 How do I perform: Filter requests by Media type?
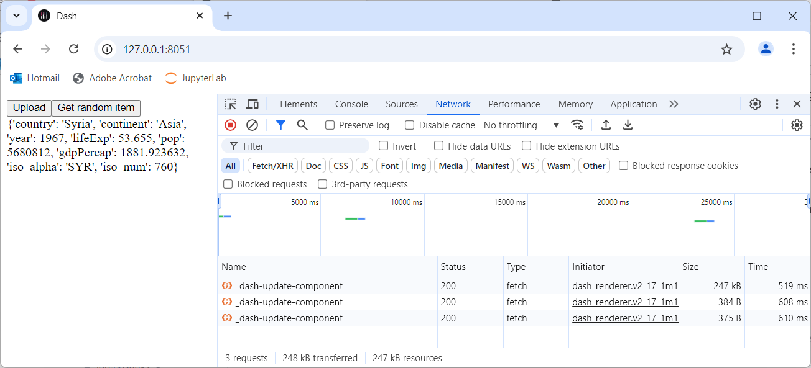tap(451, 166)
